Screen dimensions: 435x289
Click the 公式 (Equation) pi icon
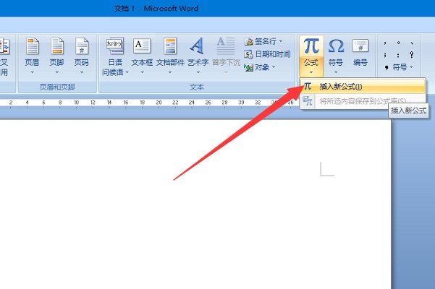[x=311, y=46]
